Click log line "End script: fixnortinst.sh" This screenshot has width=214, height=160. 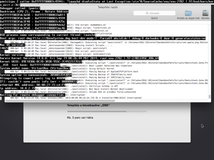tap(92, 31)
